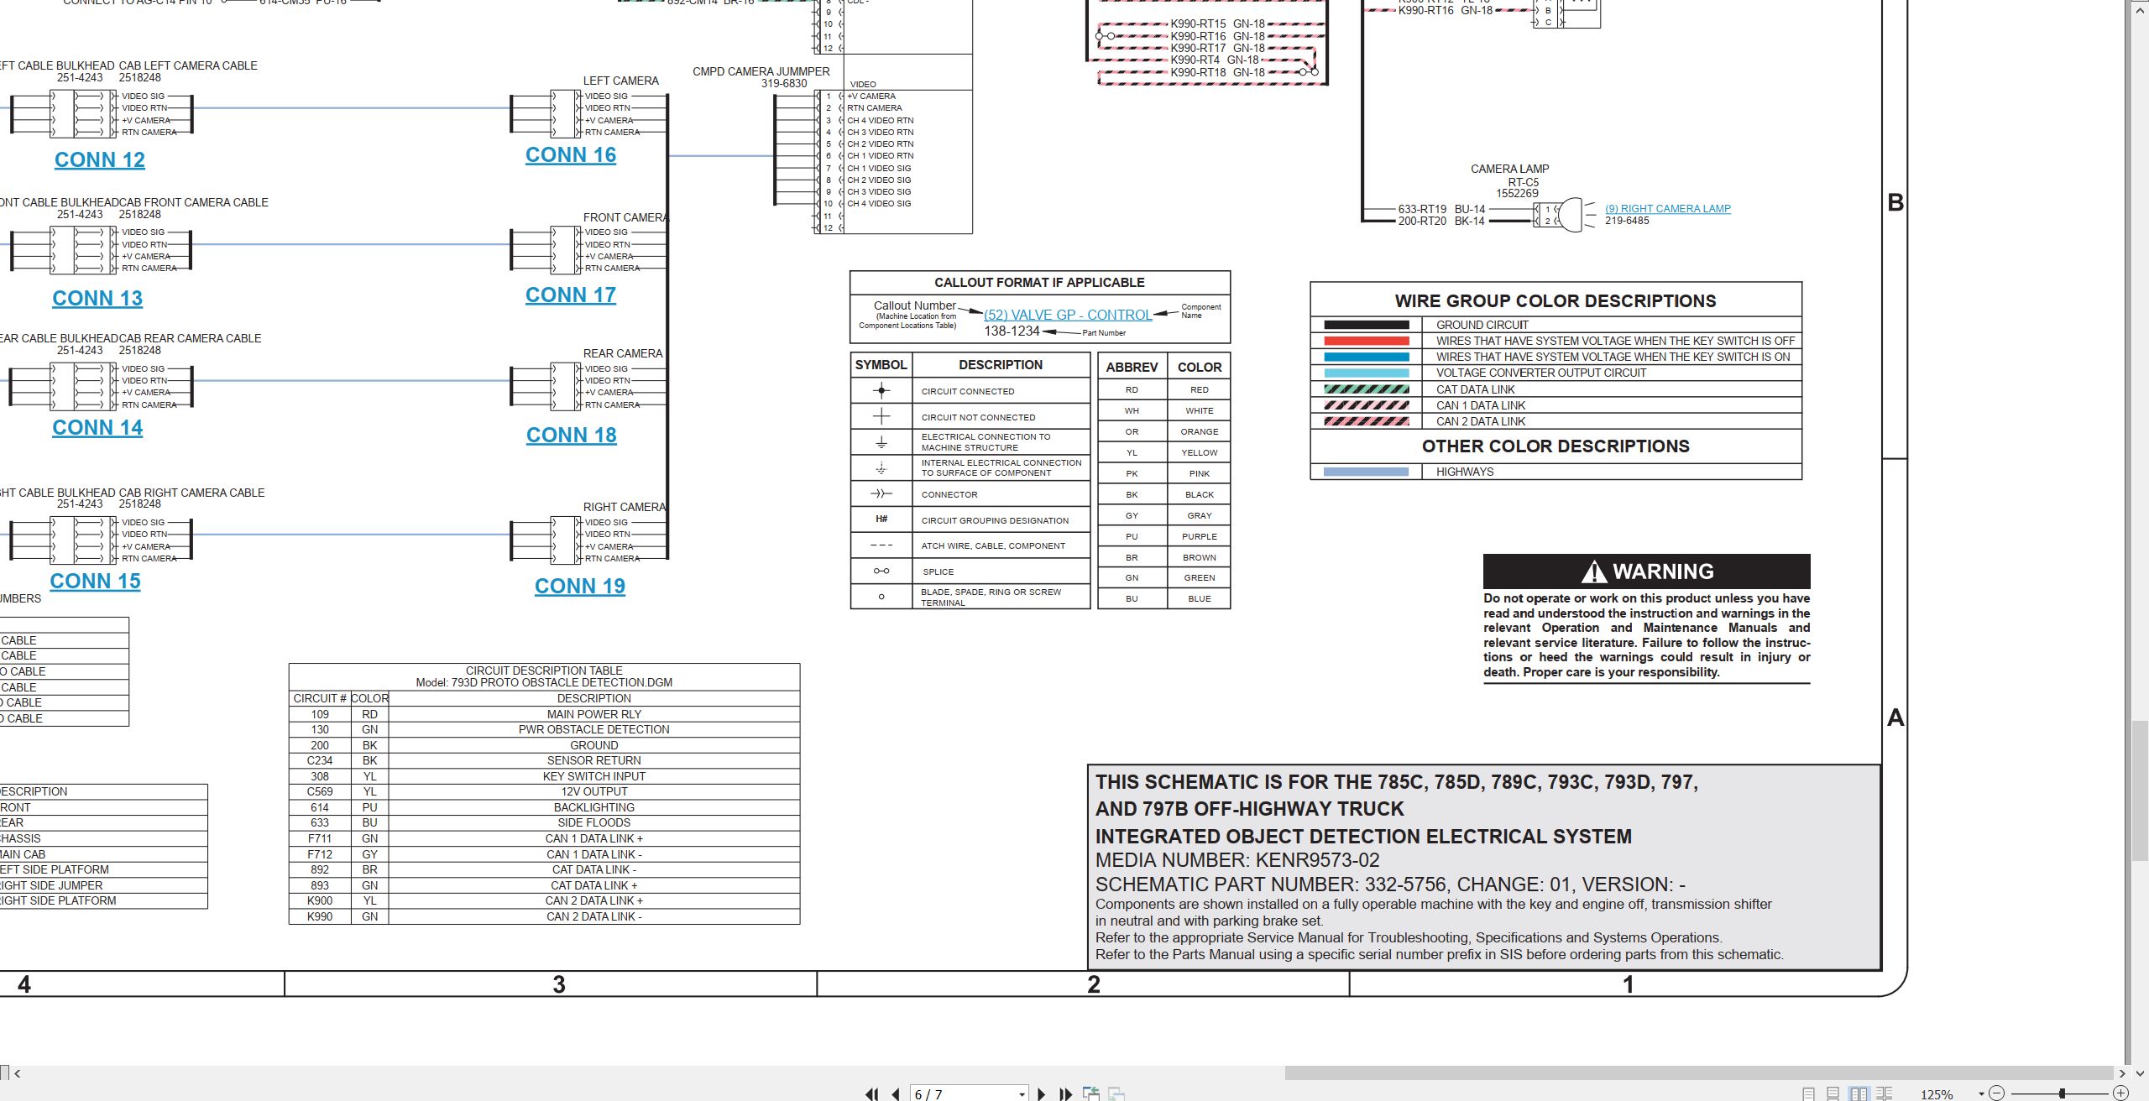Click the 'SPLICE' symbol description

tap(939, 571)
